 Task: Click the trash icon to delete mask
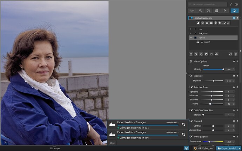(235, 54)
